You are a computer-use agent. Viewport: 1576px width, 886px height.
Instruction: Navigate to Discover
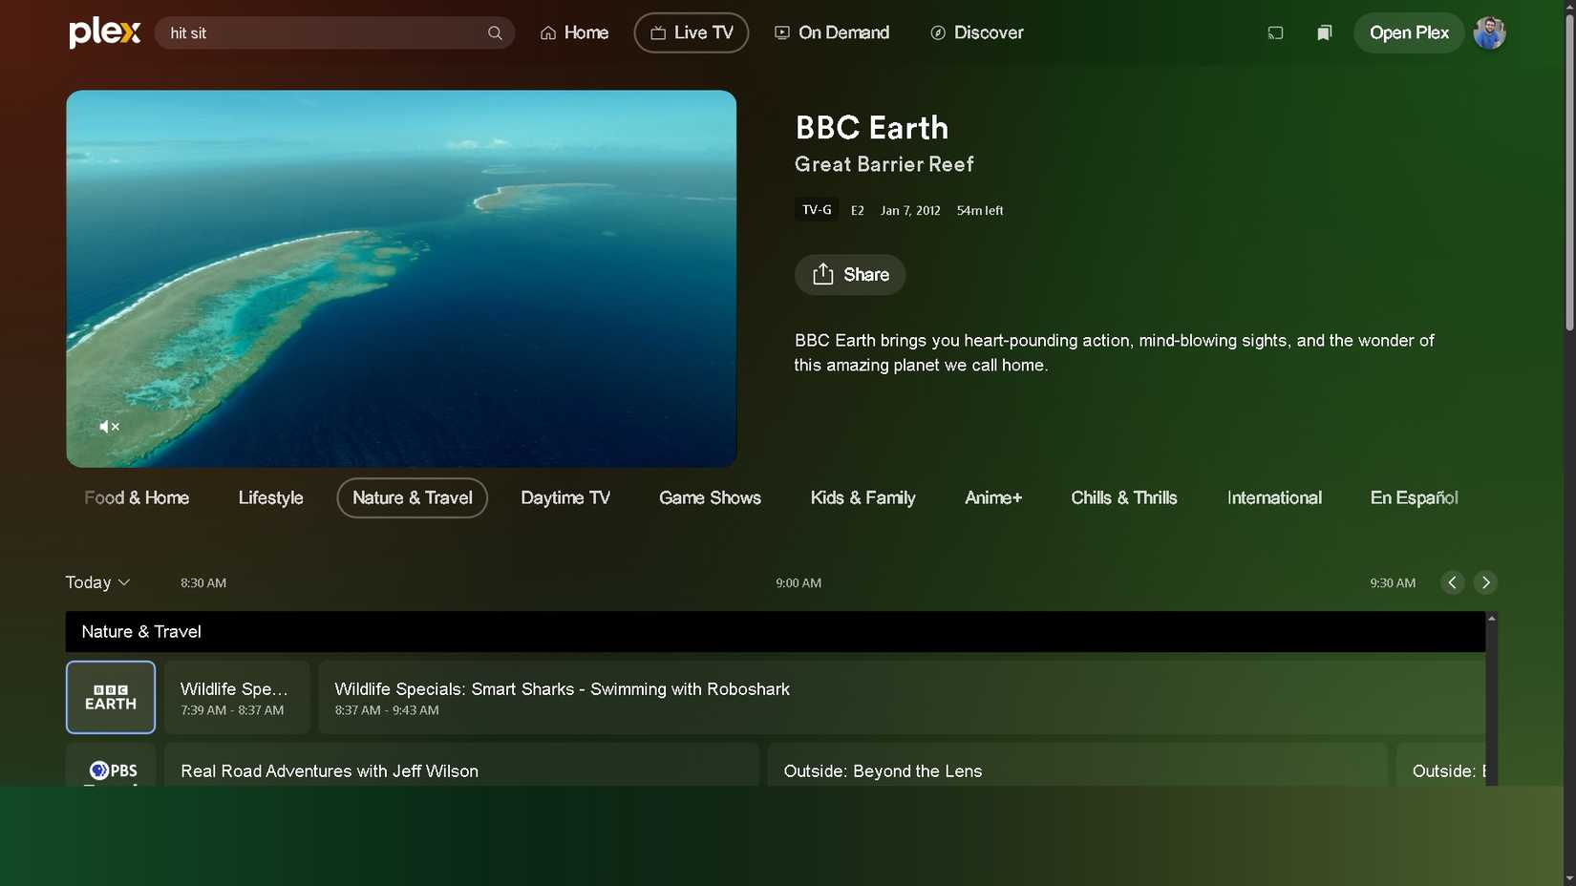(x=976, y=32)
